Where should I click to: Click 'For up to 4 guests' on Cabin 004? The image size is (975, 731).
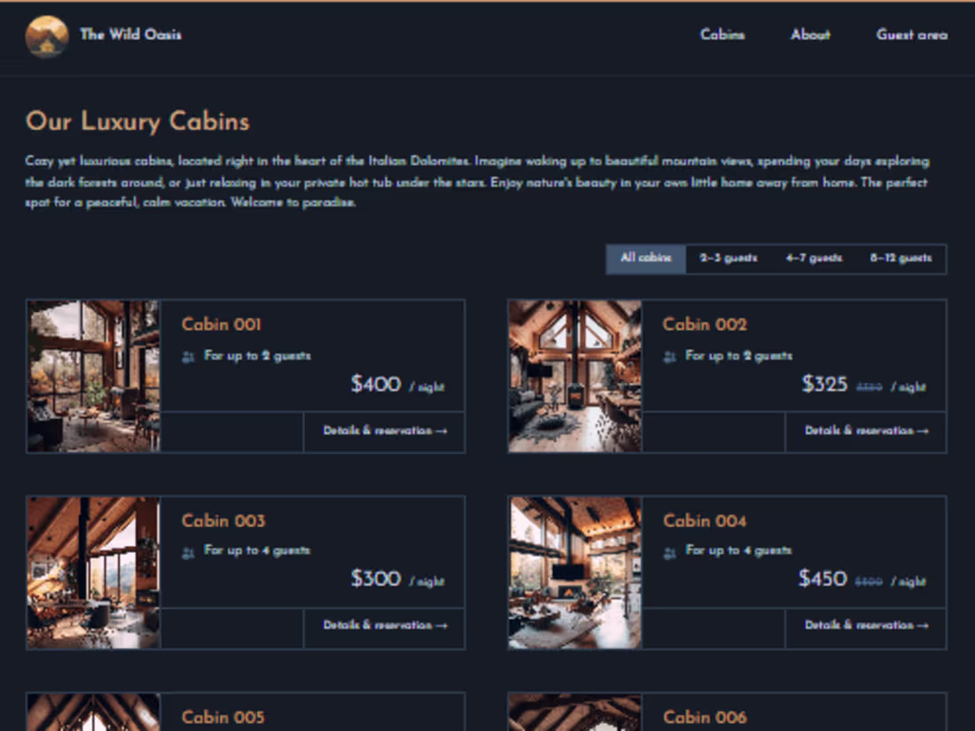pyautogui.click(x=738, y=550)
